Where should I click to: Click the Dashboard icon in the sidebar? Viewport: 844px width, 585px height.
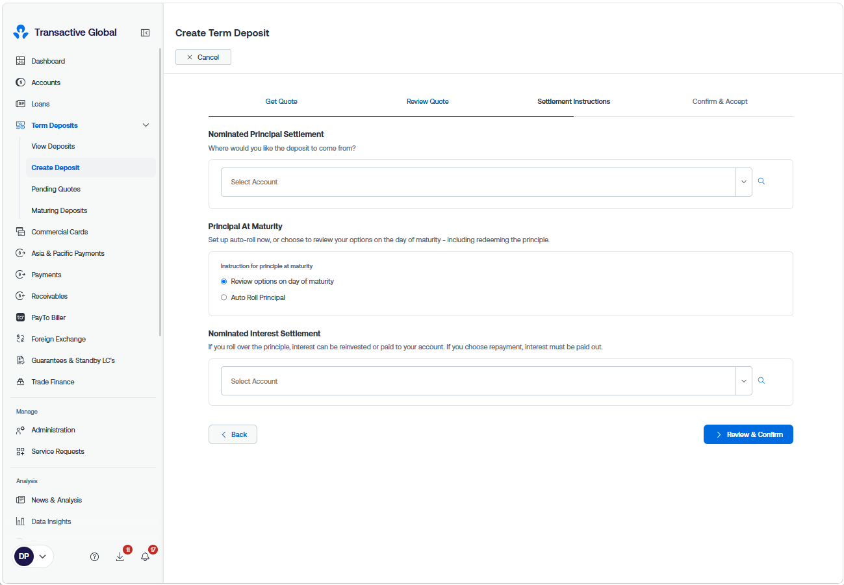pyautogui.click(x=20, y=61)
